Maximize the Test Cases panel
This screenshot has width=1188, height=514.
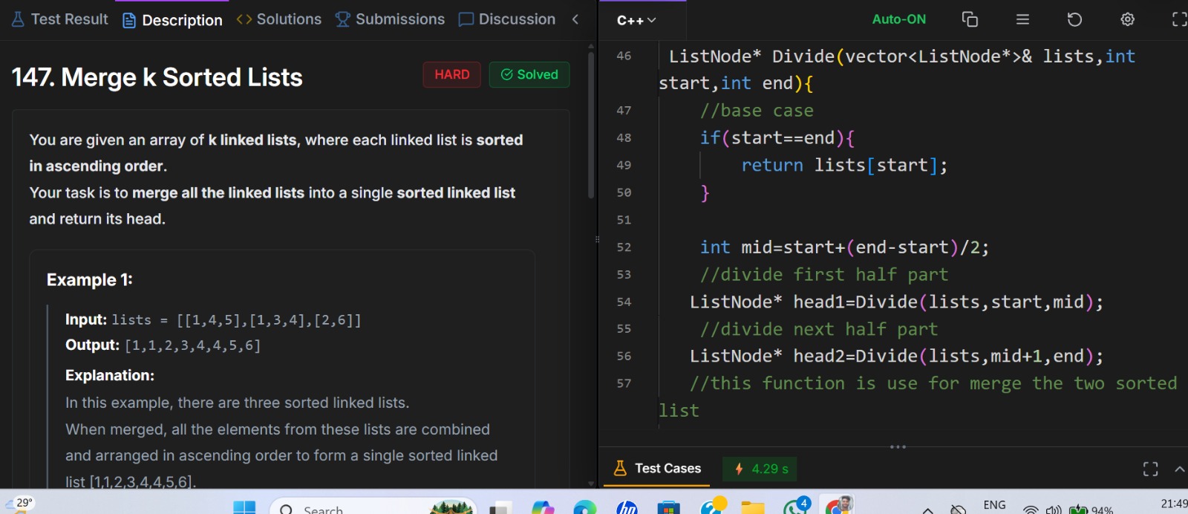coord(1150,469)
